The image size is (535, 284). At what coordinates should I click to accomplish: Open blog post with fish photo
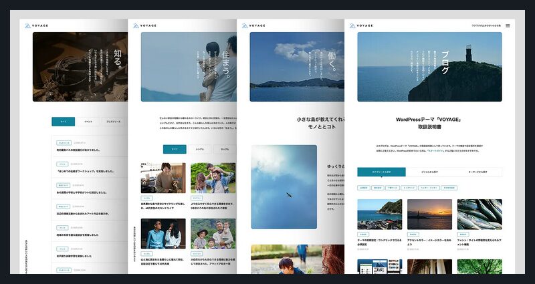(x=479, y=214)
